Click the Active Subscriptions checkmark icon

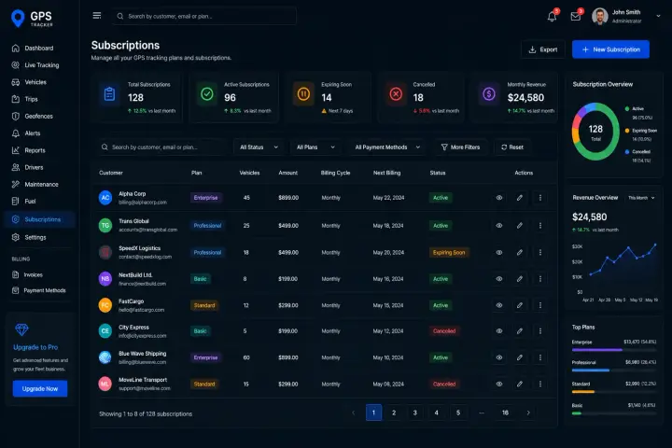207,93
